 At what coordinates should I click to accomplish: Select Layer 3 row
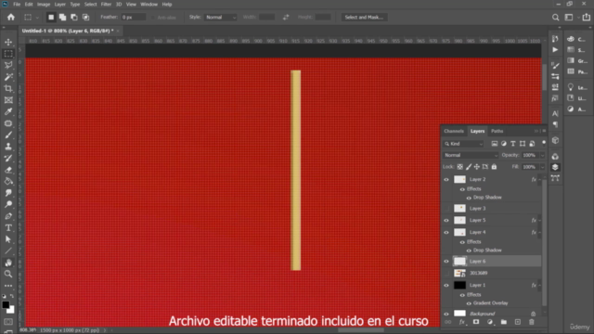tap(492, 208)
